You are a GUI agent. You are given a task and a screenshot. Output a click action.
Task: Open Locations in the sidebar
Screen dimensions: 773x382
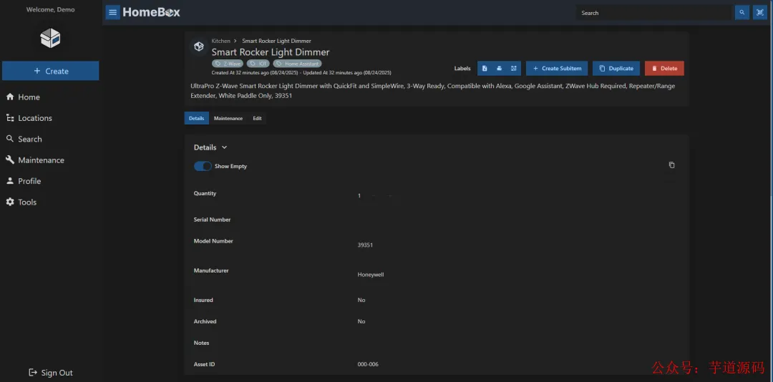(x=35, y=118)
